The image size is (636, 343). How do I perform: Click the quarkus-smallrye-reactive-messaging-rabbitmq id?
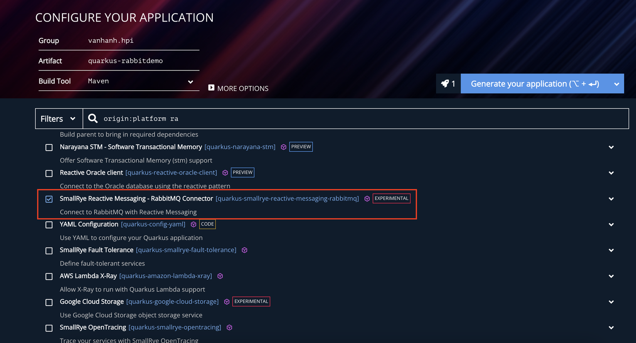tap(287, 199)
